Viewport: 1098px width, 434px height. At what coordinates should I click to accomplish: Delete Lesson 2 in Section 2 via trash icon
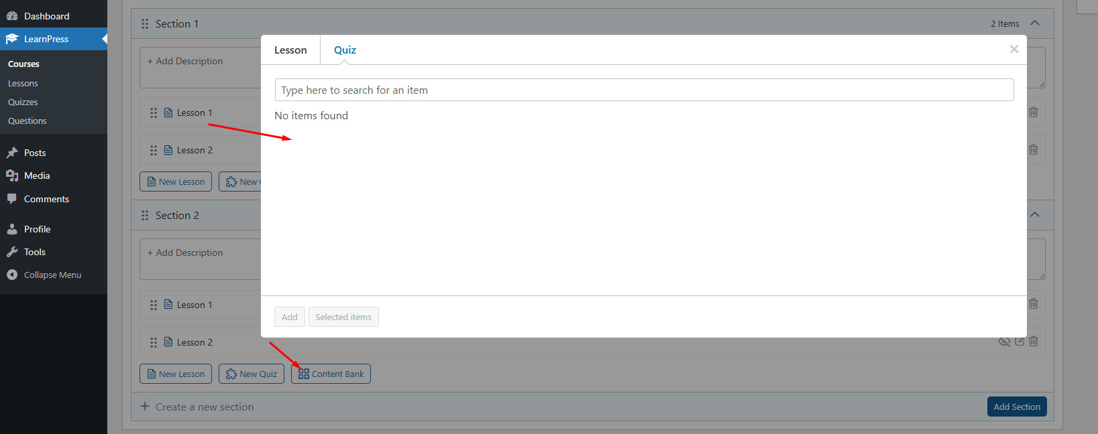[1033, 342]
